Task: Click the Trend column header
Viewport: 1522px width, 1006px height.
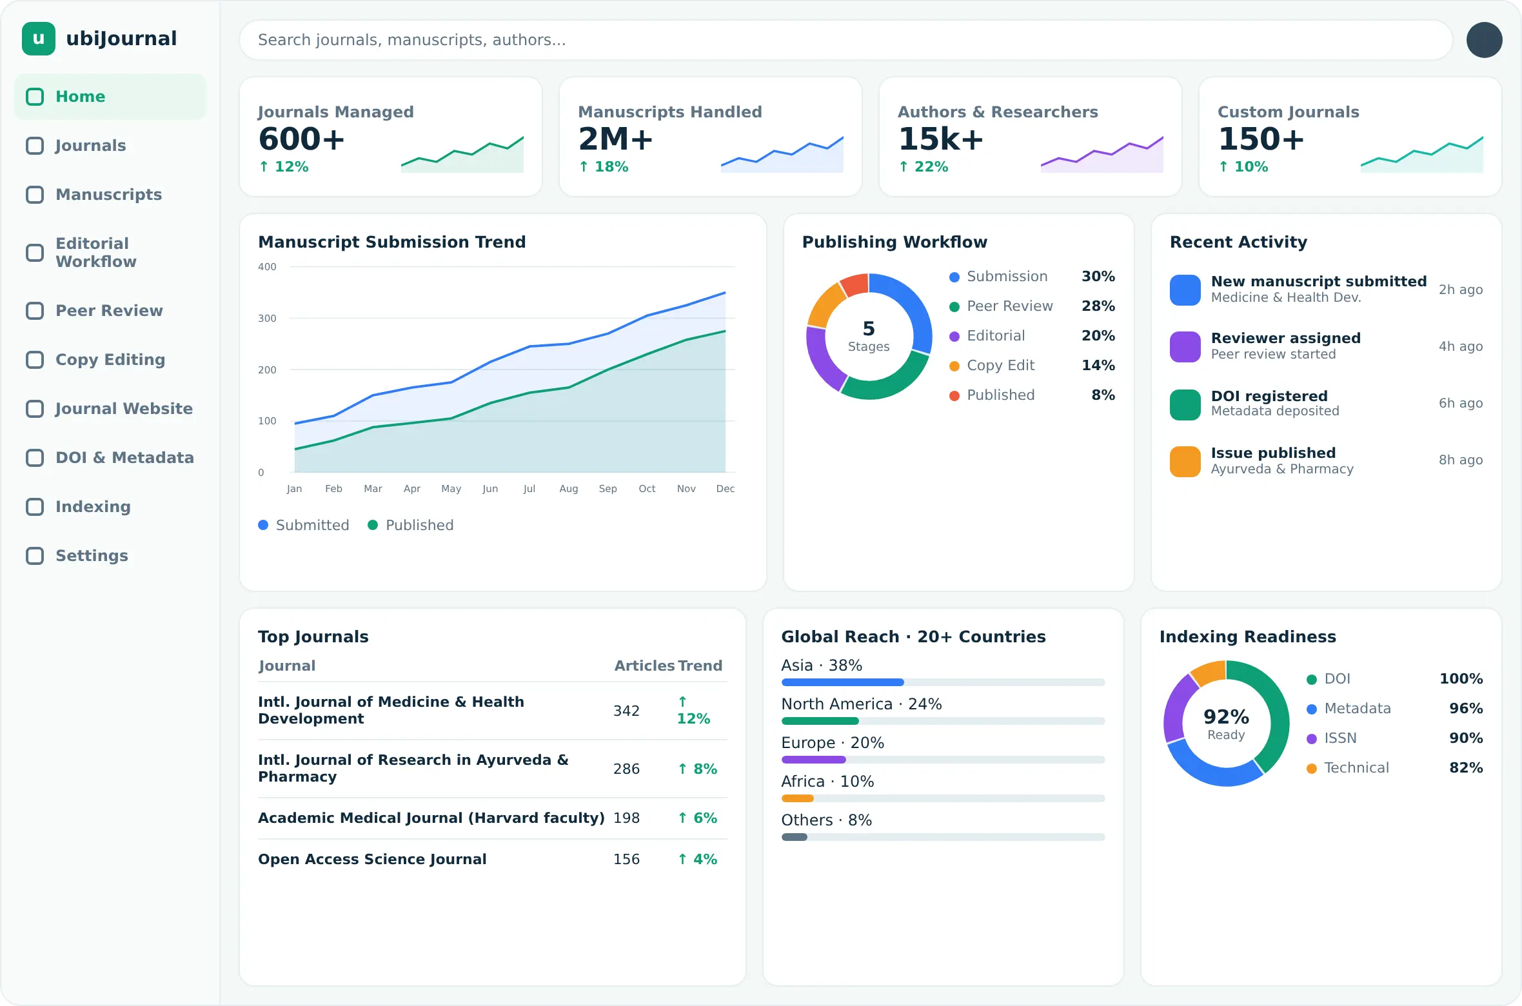Action: click(x=700, y=666)
